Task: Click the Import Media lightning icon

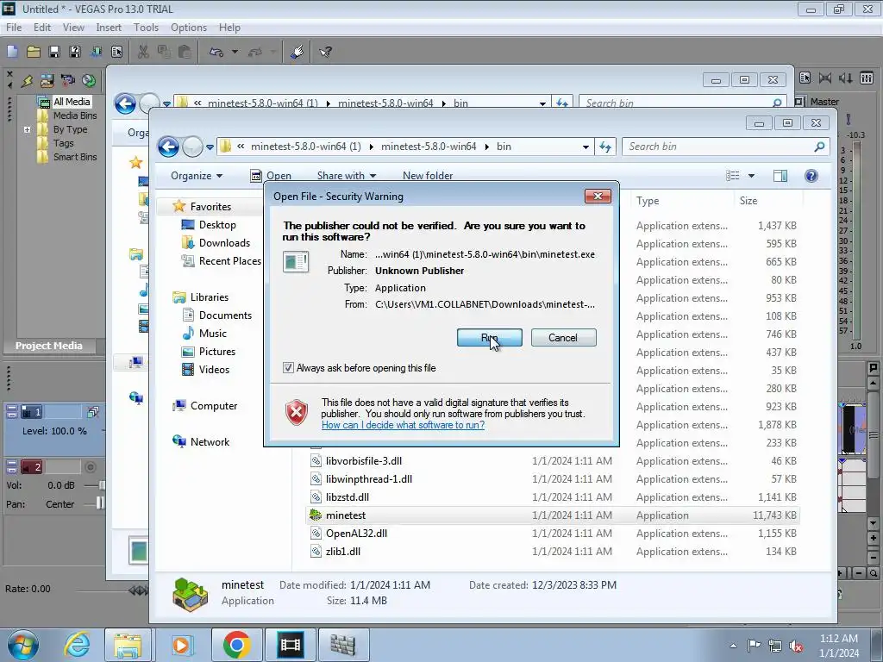Action: 27,81
